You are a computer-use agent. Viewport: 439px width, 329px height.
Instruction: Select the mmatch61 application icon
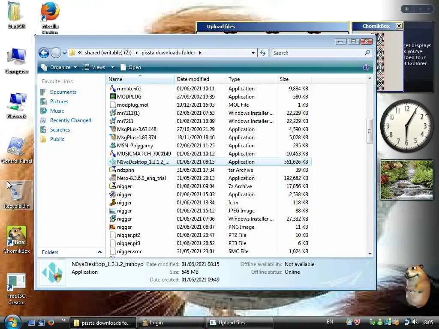click(113, 88)
